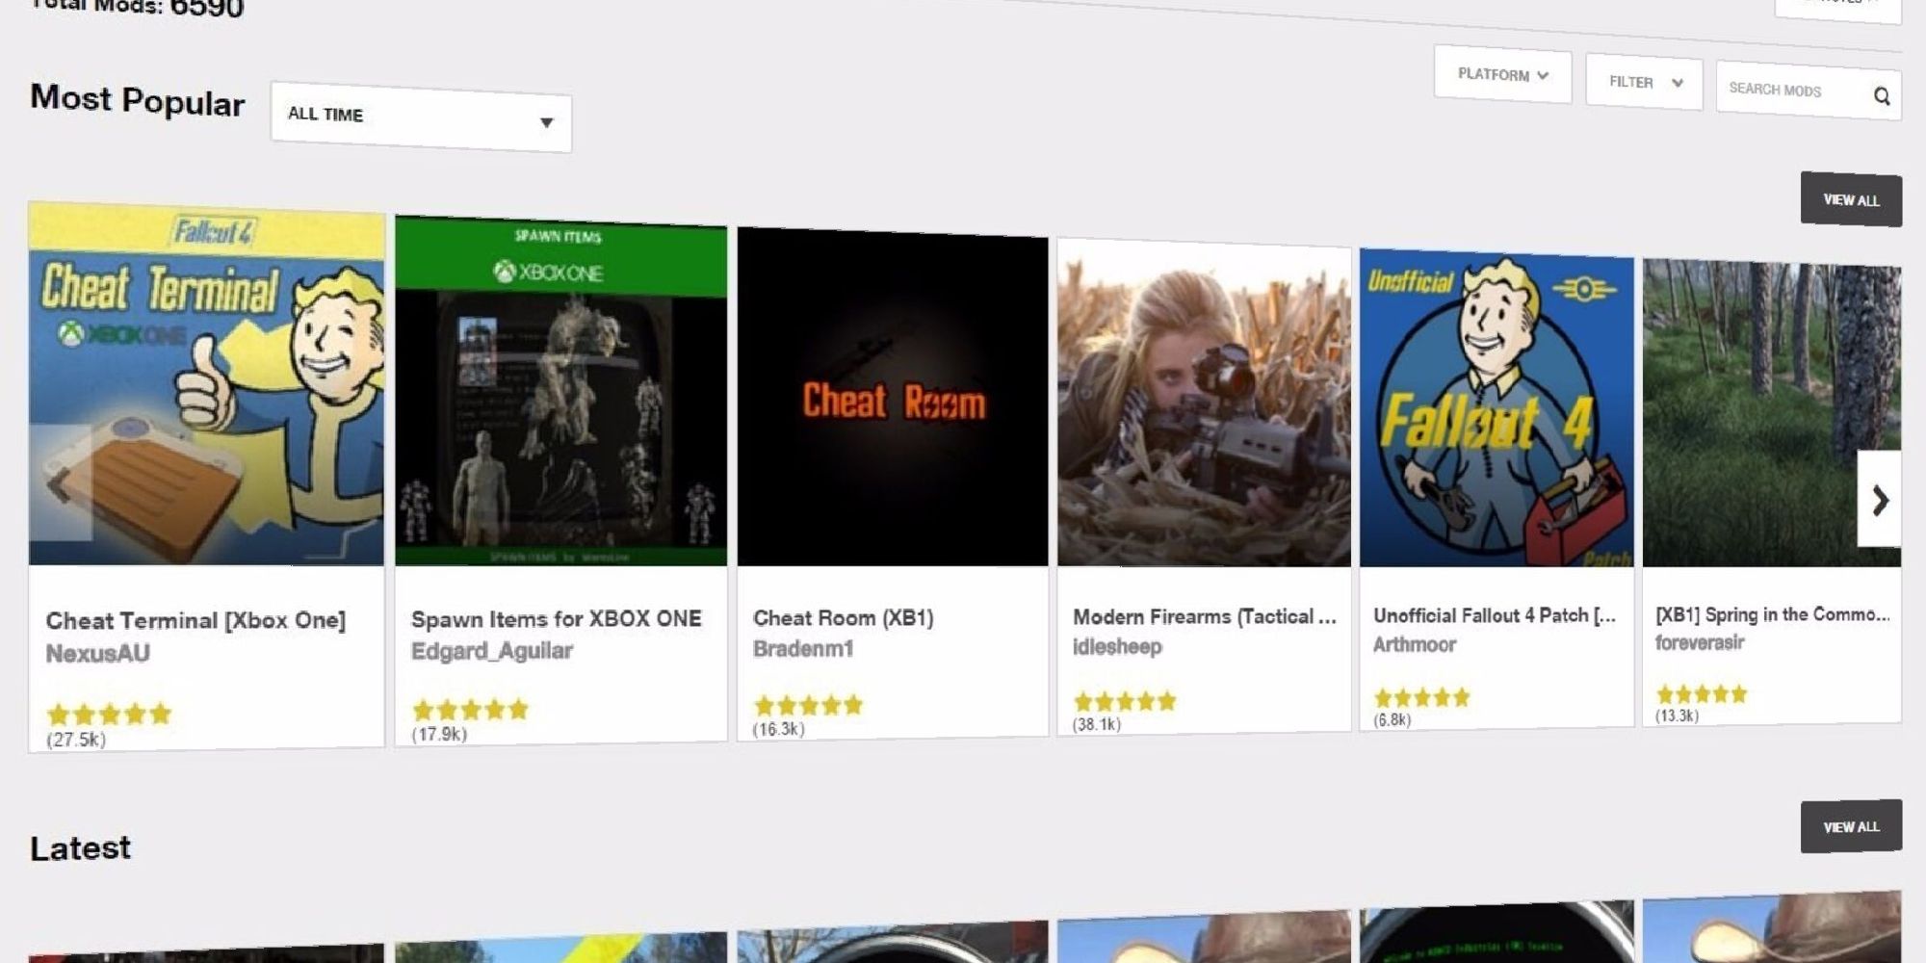Click the (13.3k) rating count
This screenshot has height=963, width=1926.
click(1677, 716)
